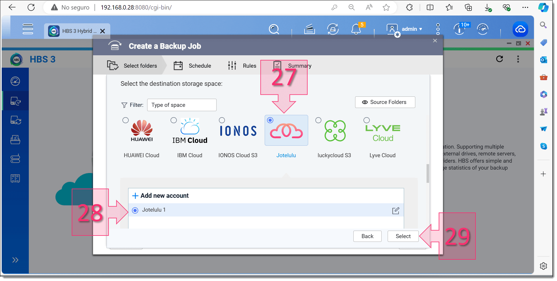Open Edge sidebar settings gear

coord(543,266)
